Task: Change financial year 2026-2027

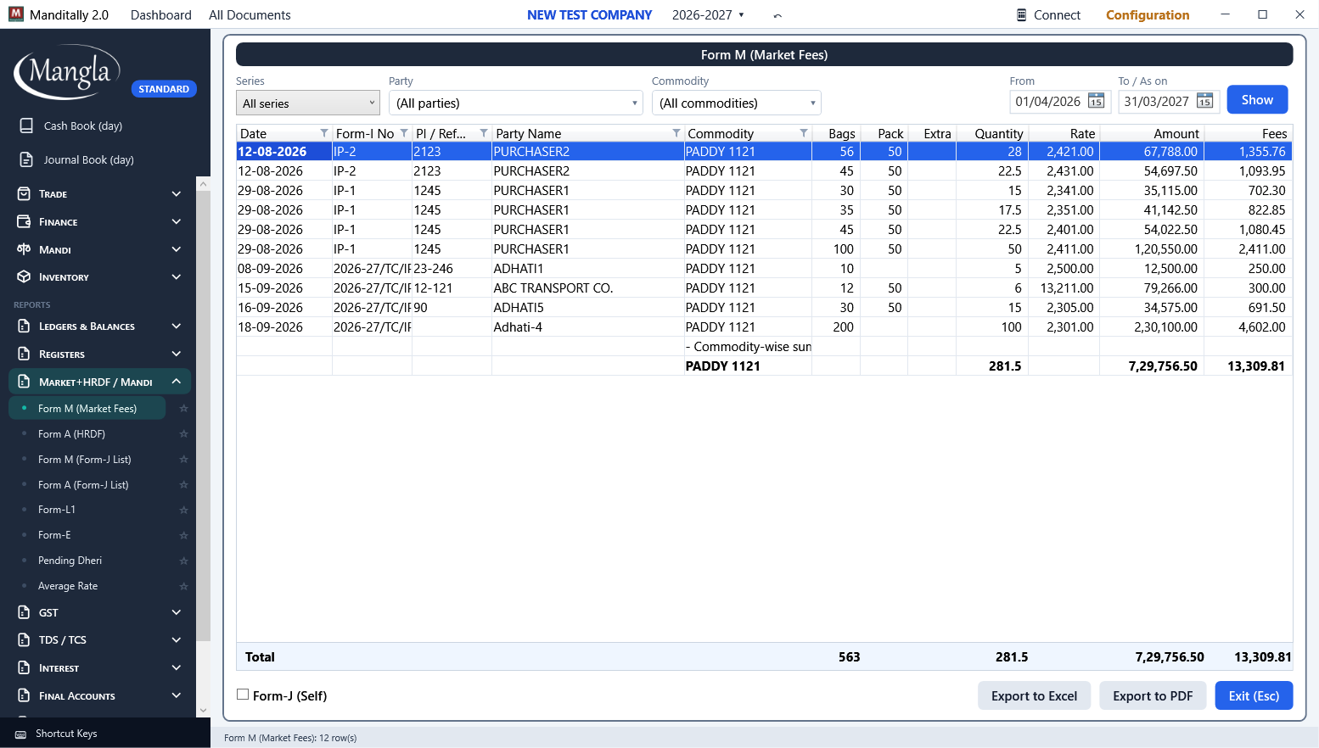Action: click(708, 15)
